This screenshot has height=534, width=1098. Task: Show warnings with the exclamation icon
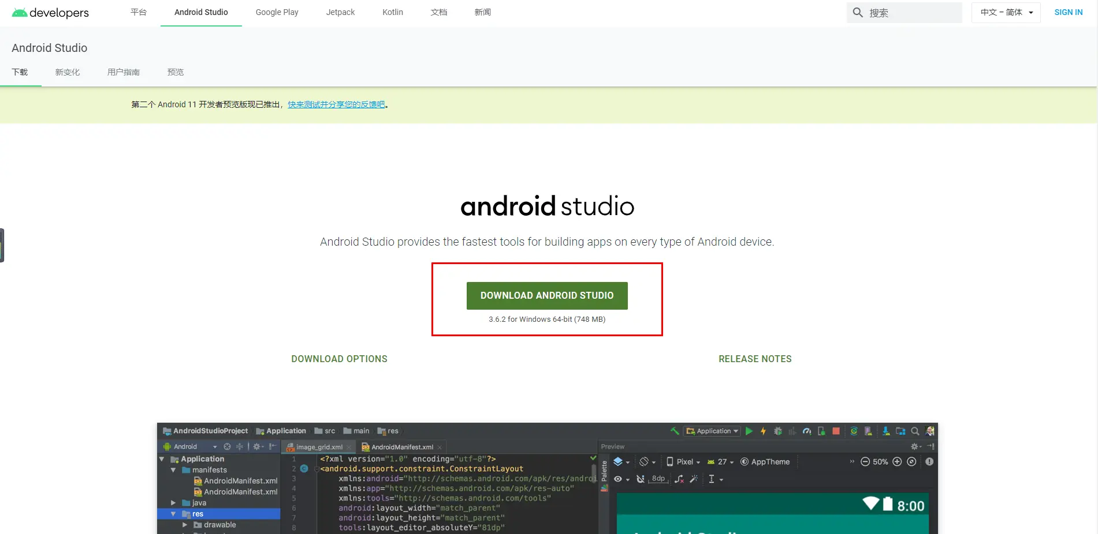[x=929, y=461]
